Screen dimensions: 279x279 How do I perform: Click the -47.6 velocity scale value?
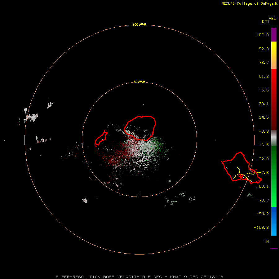coord(263,173)
